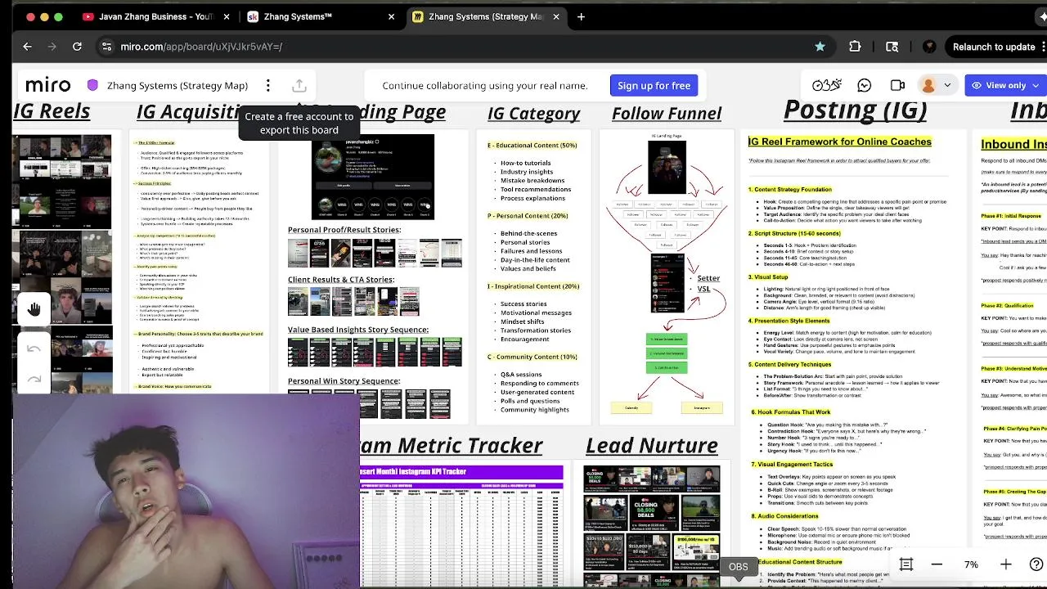The height and width of the screenshot is (589, 1047).
Task: Click Client Results & CTA Stories heading
Action: coord(340,280)
